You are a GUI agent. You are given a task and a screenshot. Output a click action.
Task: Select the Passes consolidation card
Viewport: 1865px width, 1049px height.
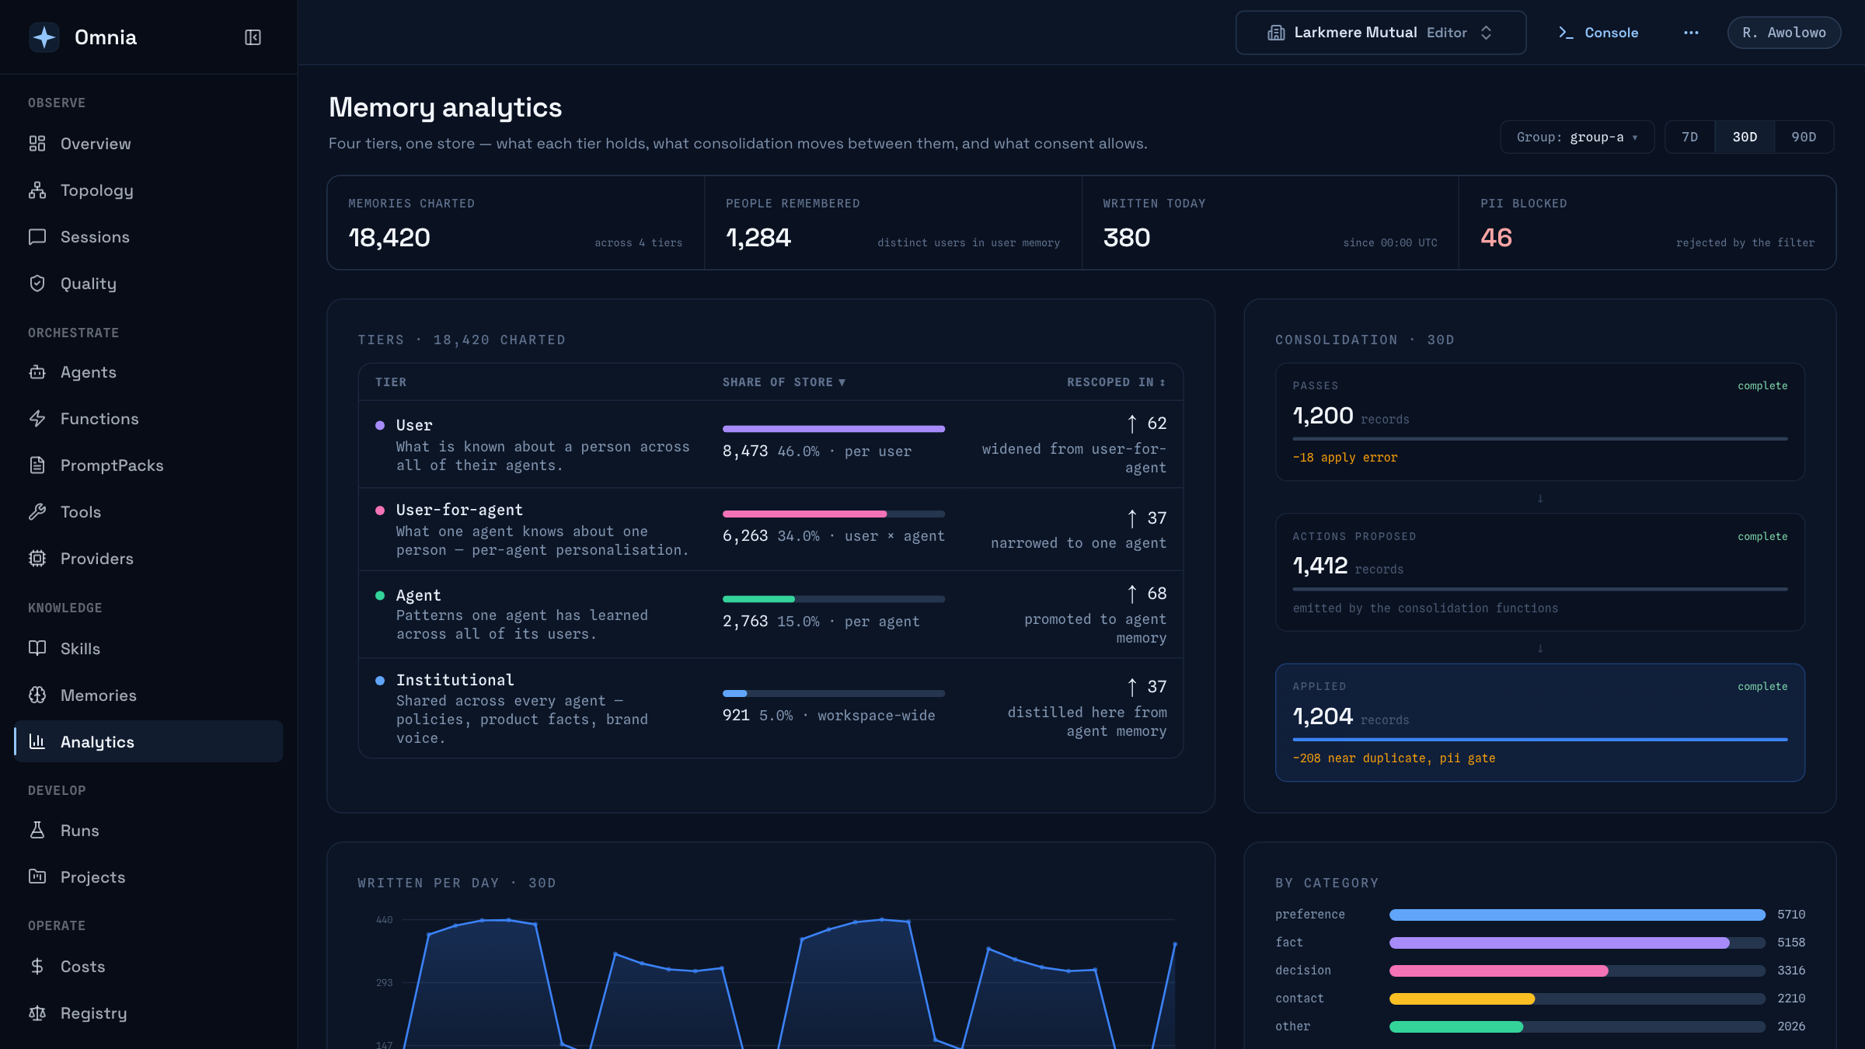click(x=1539, y=422)
